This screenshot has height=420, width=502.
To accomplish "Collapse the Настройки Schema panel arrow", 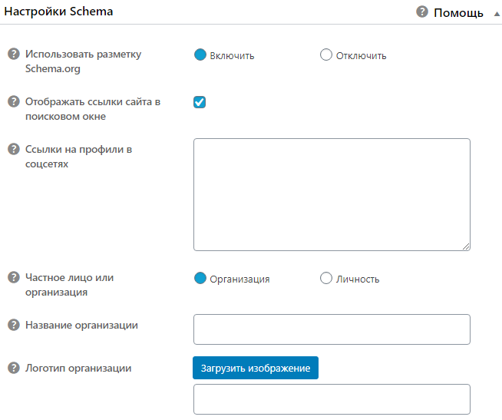I will (x=497, y=14).
